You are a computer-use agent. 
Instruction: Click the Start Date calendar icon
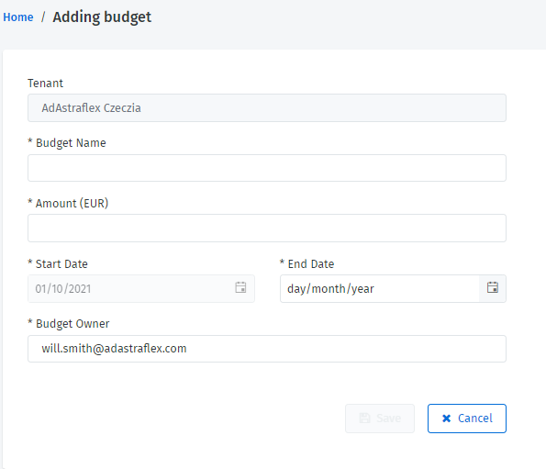tap(240, 288)
